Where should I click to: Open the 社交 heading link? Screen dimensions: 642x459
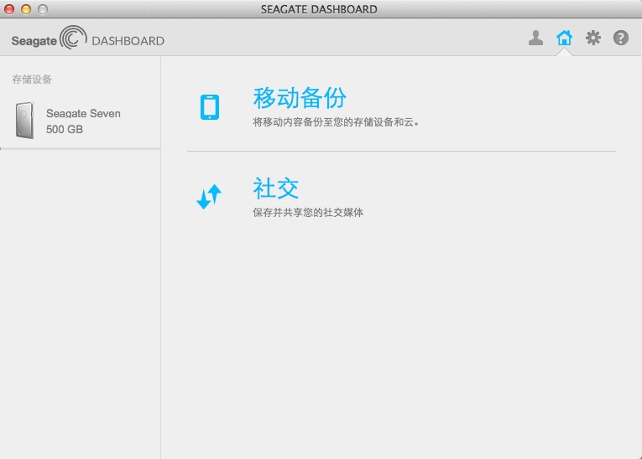point(276,188)
